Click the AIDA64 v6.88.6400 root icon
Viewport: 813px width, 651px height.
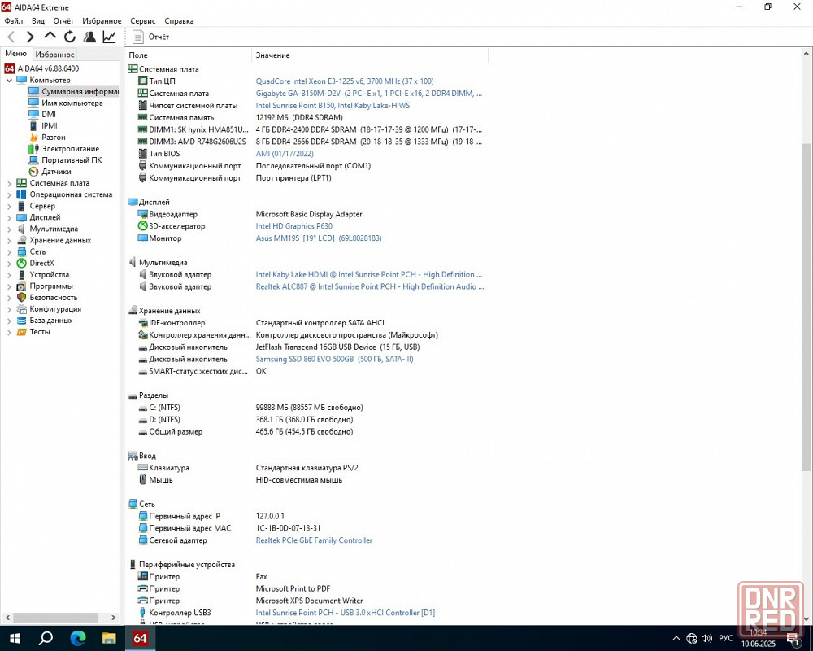pos(9,68)
